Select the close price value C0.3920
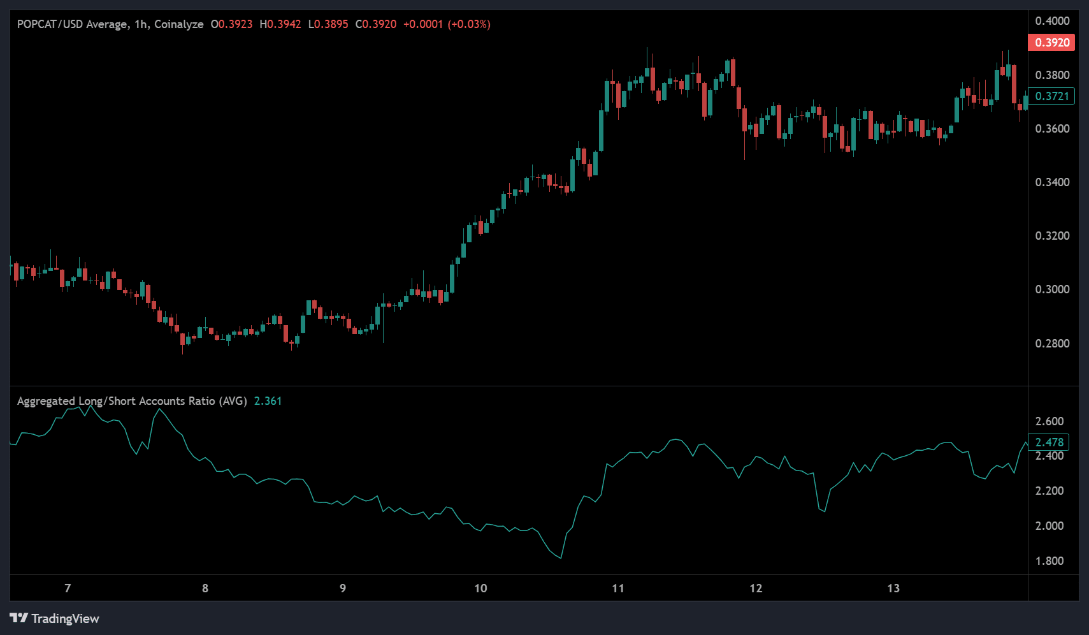Screen dimensions: 1089x635 (x=376, y=24)
